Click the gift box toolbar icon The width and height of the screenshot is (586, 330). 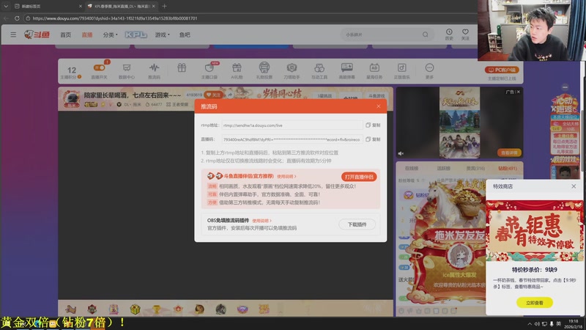(x=182, y=68)
